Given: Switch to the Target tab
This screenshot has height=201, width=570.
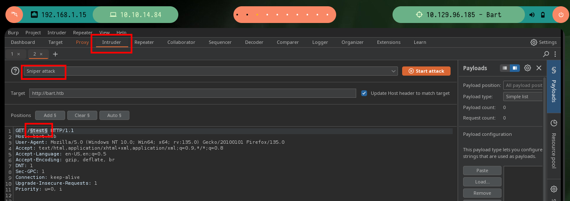Looking at the screenshot, I should point(56,42).
